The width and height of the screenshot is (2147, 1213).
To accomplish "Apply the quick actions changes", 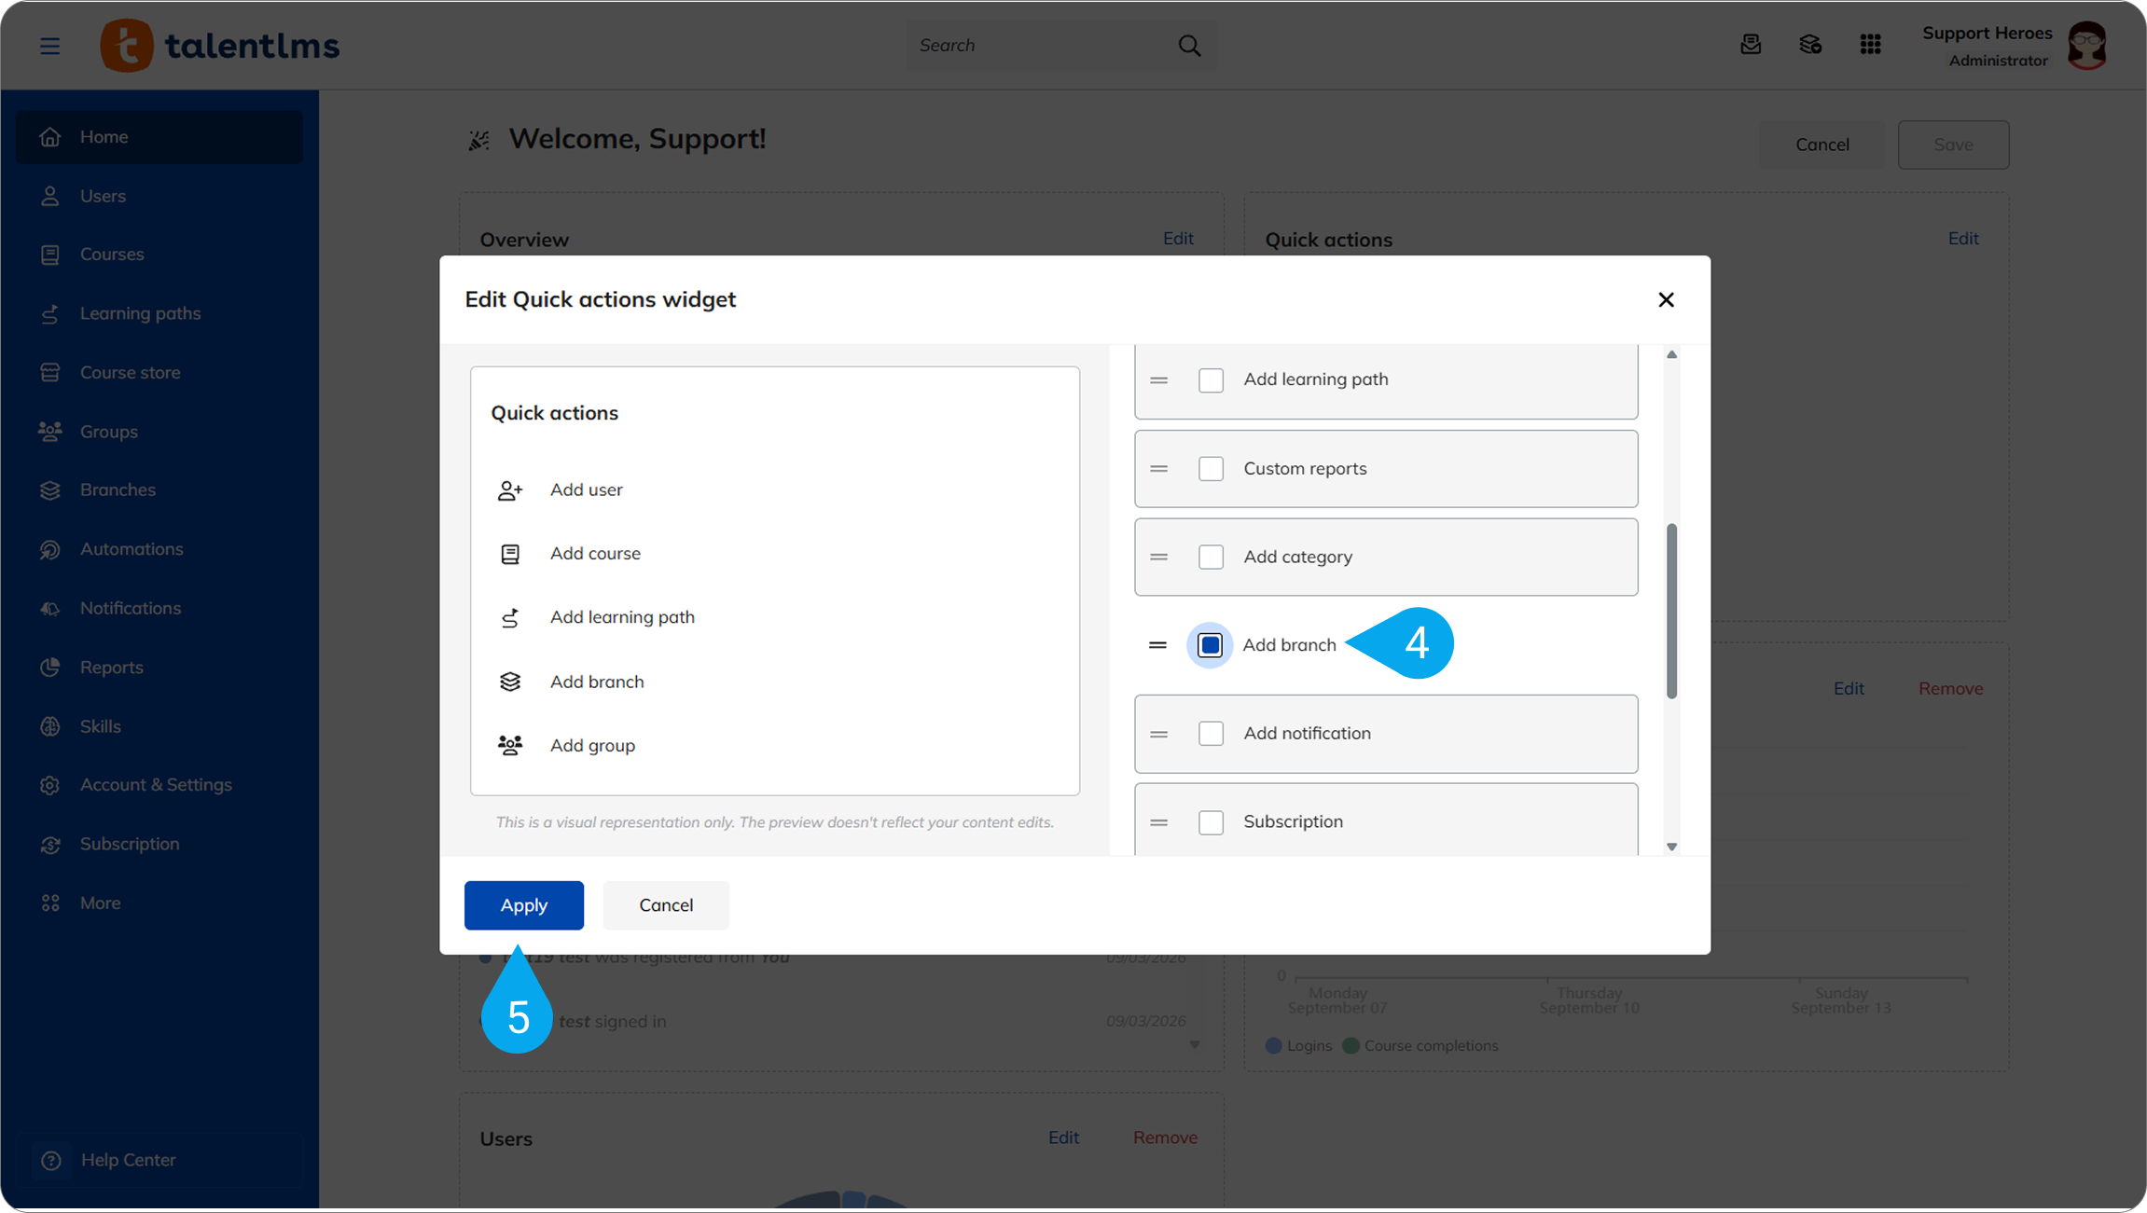I will click(x=524, y=905).
